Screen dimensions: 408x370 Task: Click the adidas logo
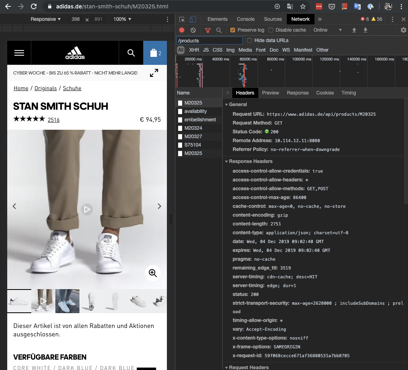coord(75,53)
